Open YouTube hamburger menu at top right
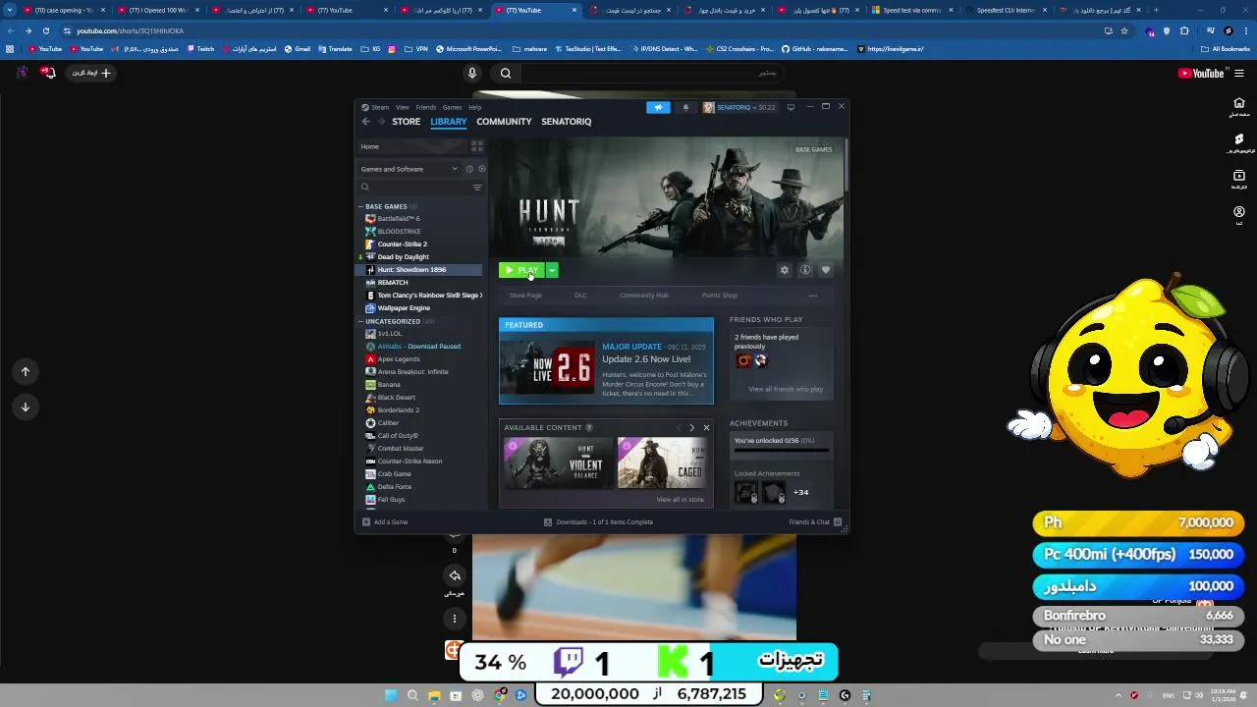This screenshot has height=707, width=1257. pyautogui.click(x=1239, y=73)
